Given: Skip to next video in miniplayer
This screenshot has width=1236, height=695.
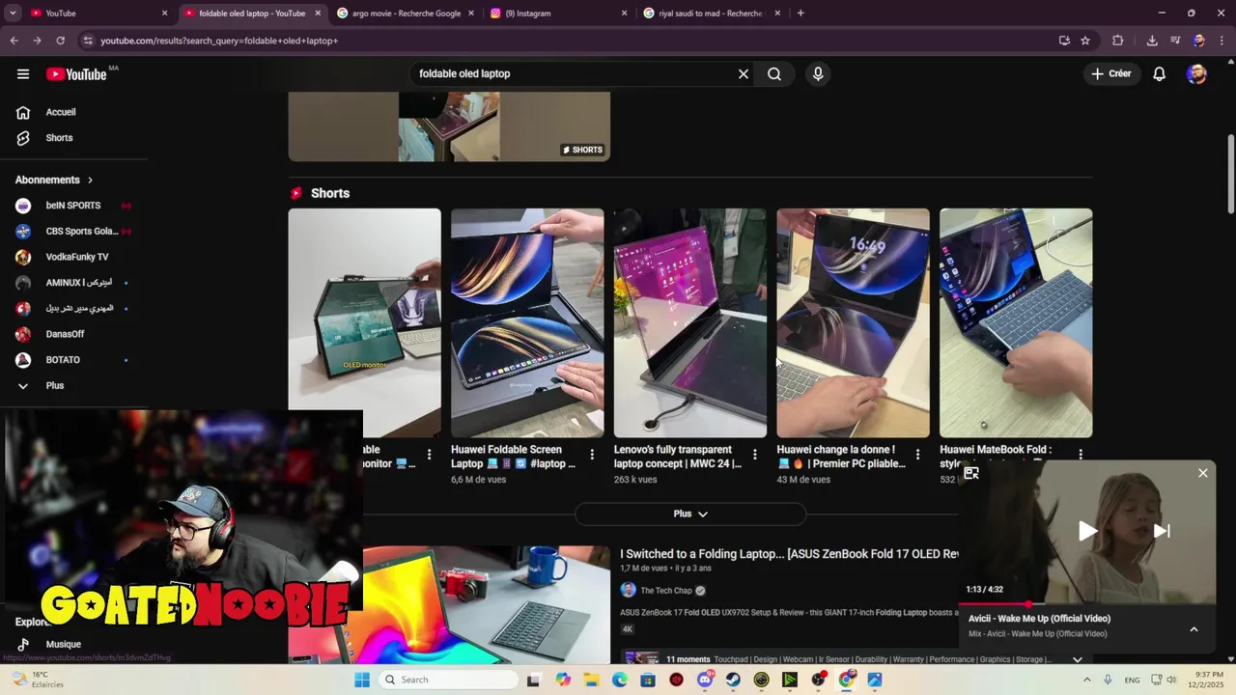Looking at the screenshot, I should (x=1162, y=531).
